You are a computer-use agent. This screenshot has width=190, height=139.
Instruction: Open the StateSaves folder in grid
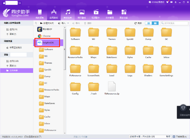click(x=112, y=52)
